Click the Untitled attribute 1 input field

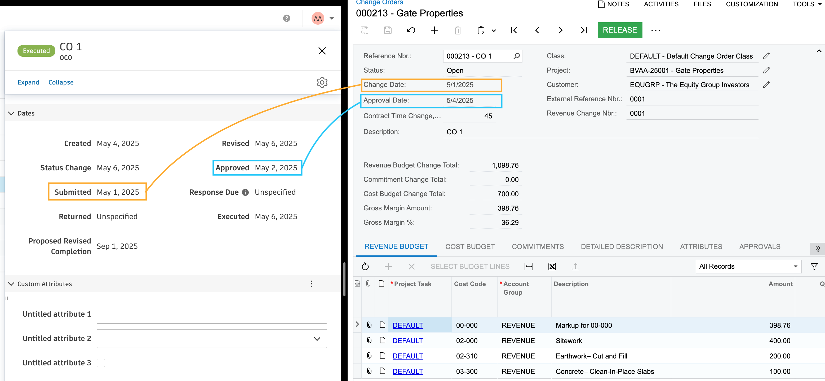tap(212, 314)
